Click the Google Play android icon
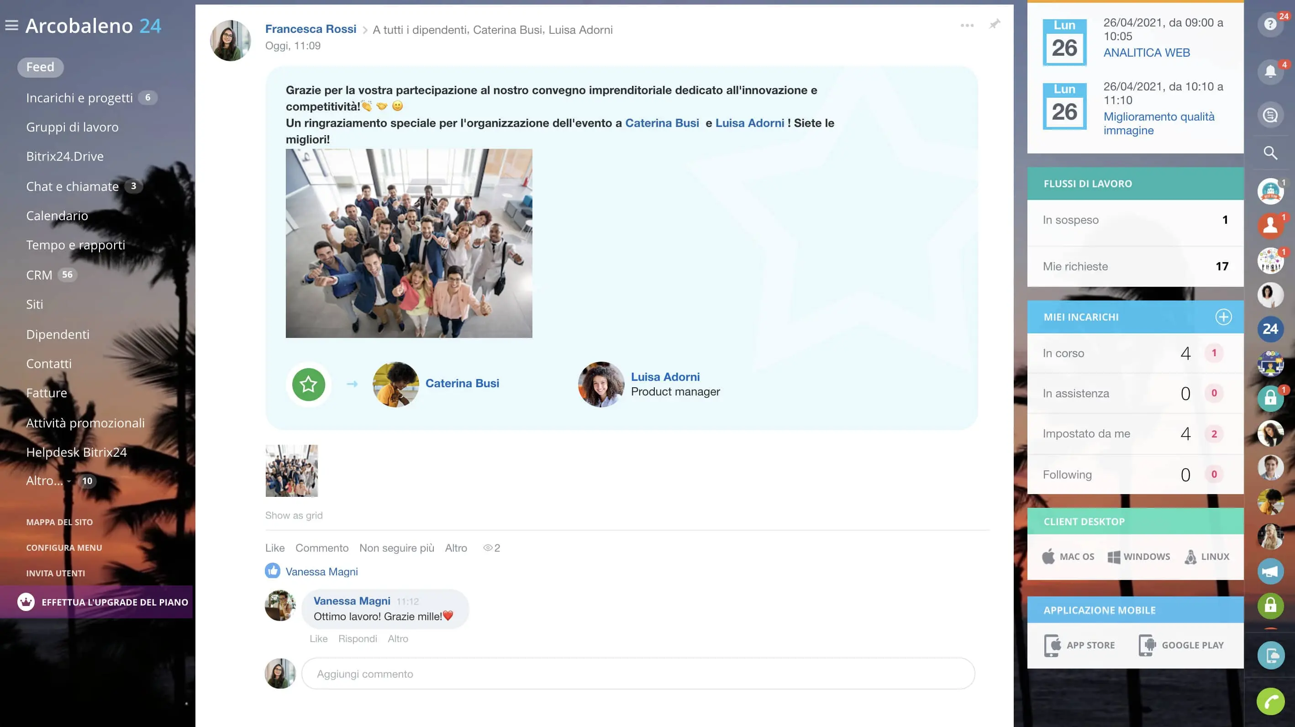 (1147, 645)
